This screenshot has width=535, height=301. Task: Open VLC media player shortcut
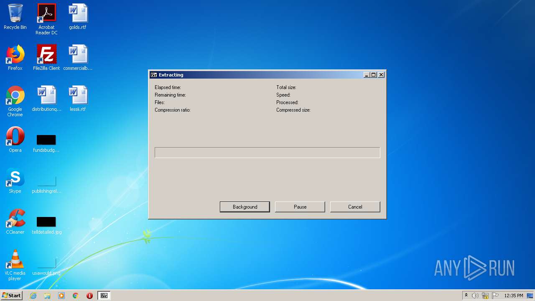15,265
